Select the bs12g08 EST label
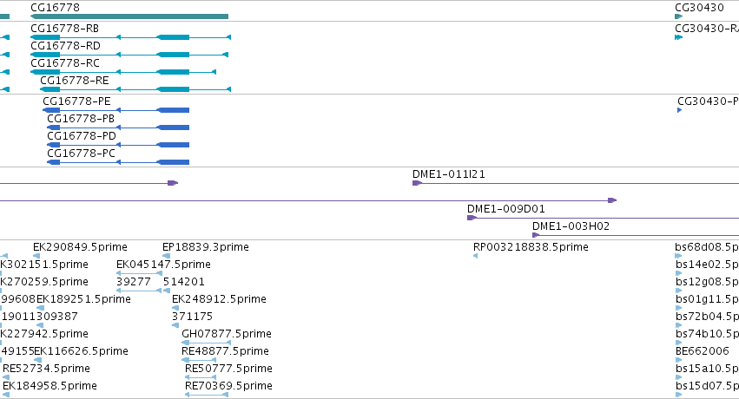 707,282
